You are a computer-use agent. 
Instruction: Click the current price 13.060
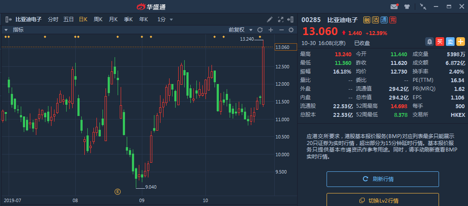click(320, 31)
